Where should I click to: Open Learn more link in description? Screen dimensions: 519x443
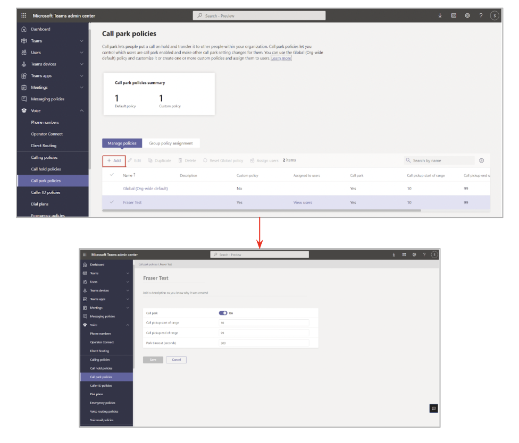pyautogui.click(x=281, y=58)
